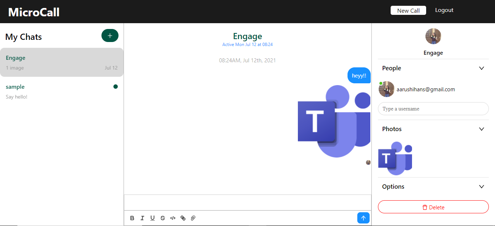Click the 08:24AM, Jul 12th, 2021 timestamp
The height and width of the screenshot is (226, 495).
(247, 60)
